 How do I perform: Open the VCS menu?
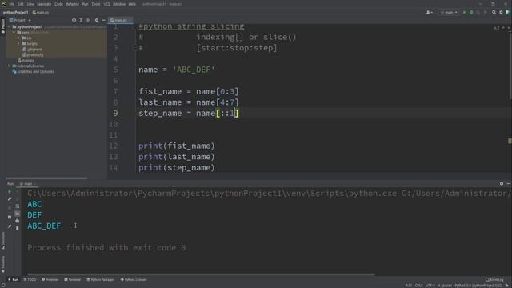tap(106, 4)
